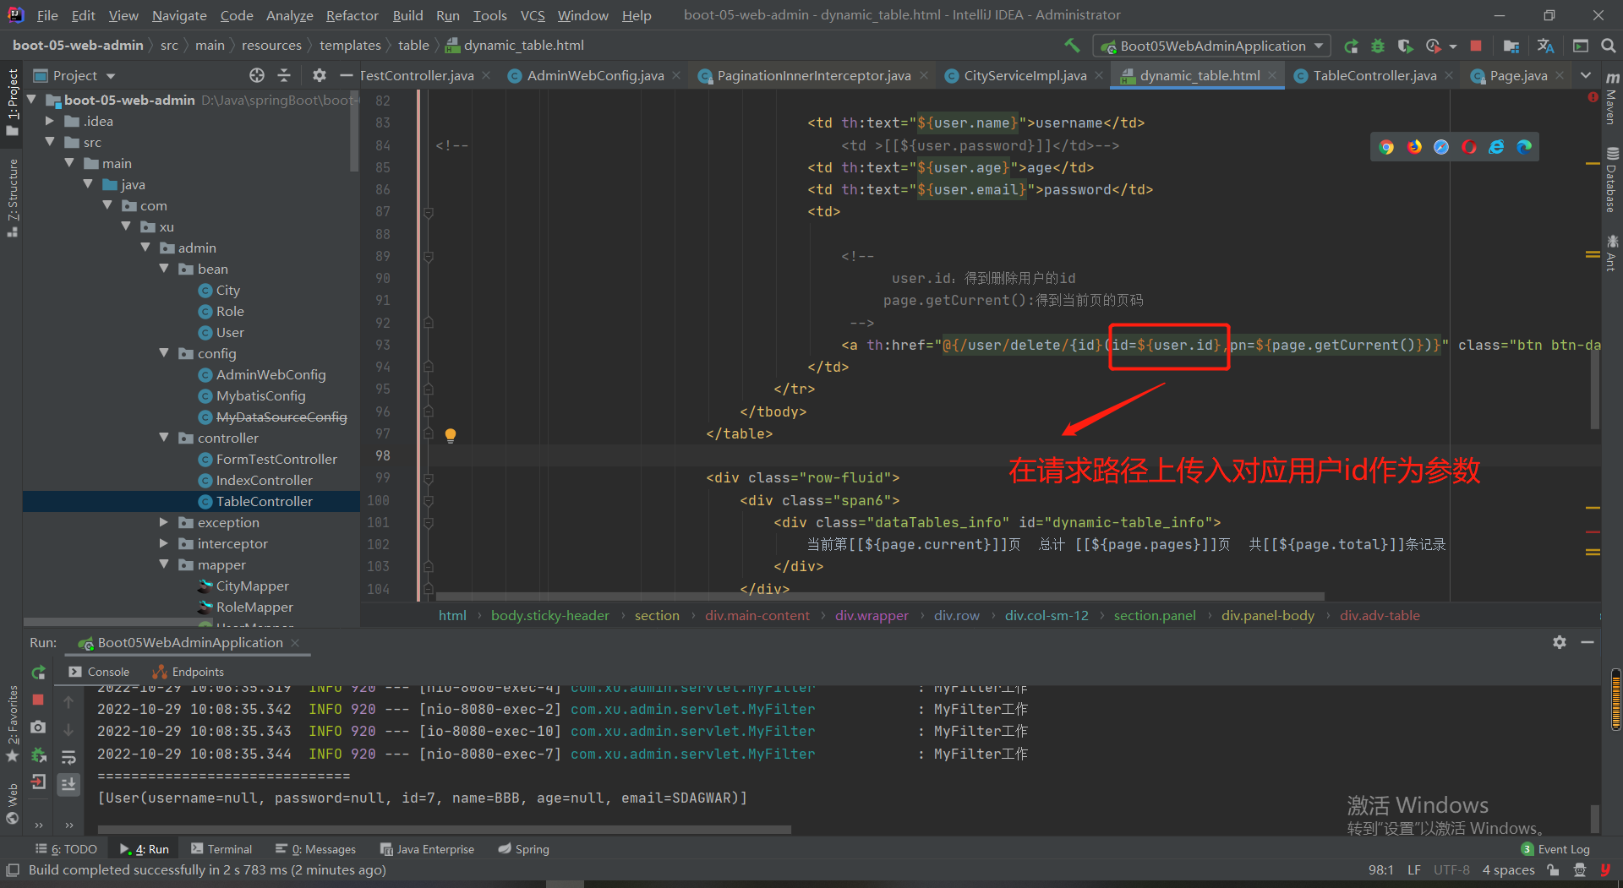Stop the process in the Run panel
Image resolution: width=1623 pixels, height=888 pixels.
pyautogui.click(x=38, y=700)
